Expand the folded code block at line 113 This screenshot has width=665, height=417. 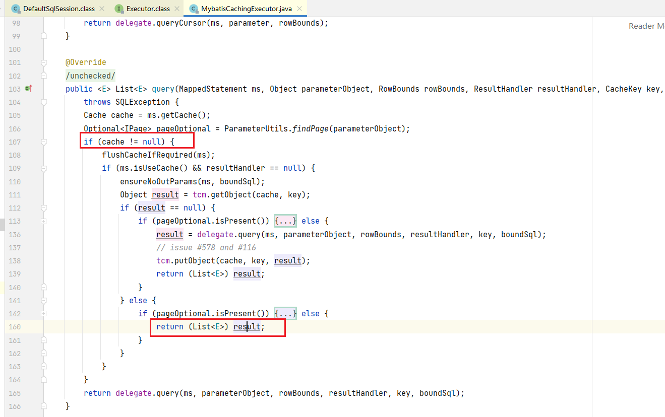44,221
